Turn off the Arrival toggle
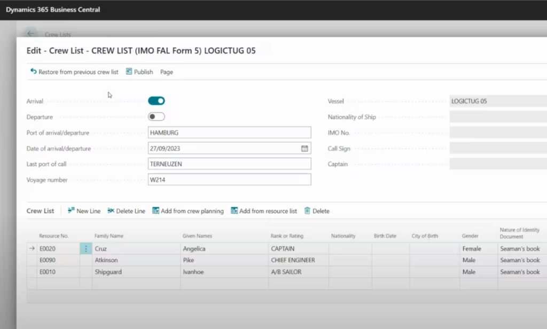Screen dimensions: 547x329 coord(157,101)
